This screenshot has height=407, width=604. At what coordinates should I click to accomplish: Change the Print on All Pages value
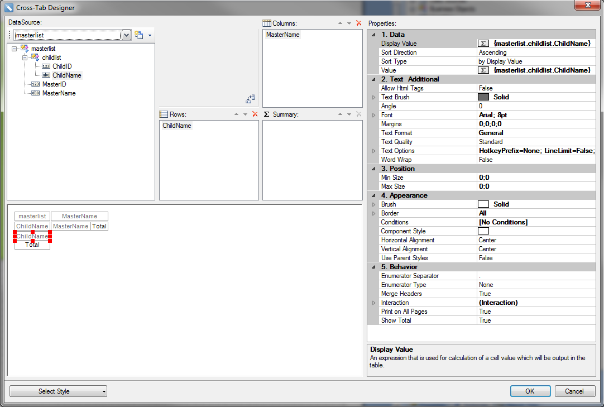pyautogui.click(x=536, y=312)
